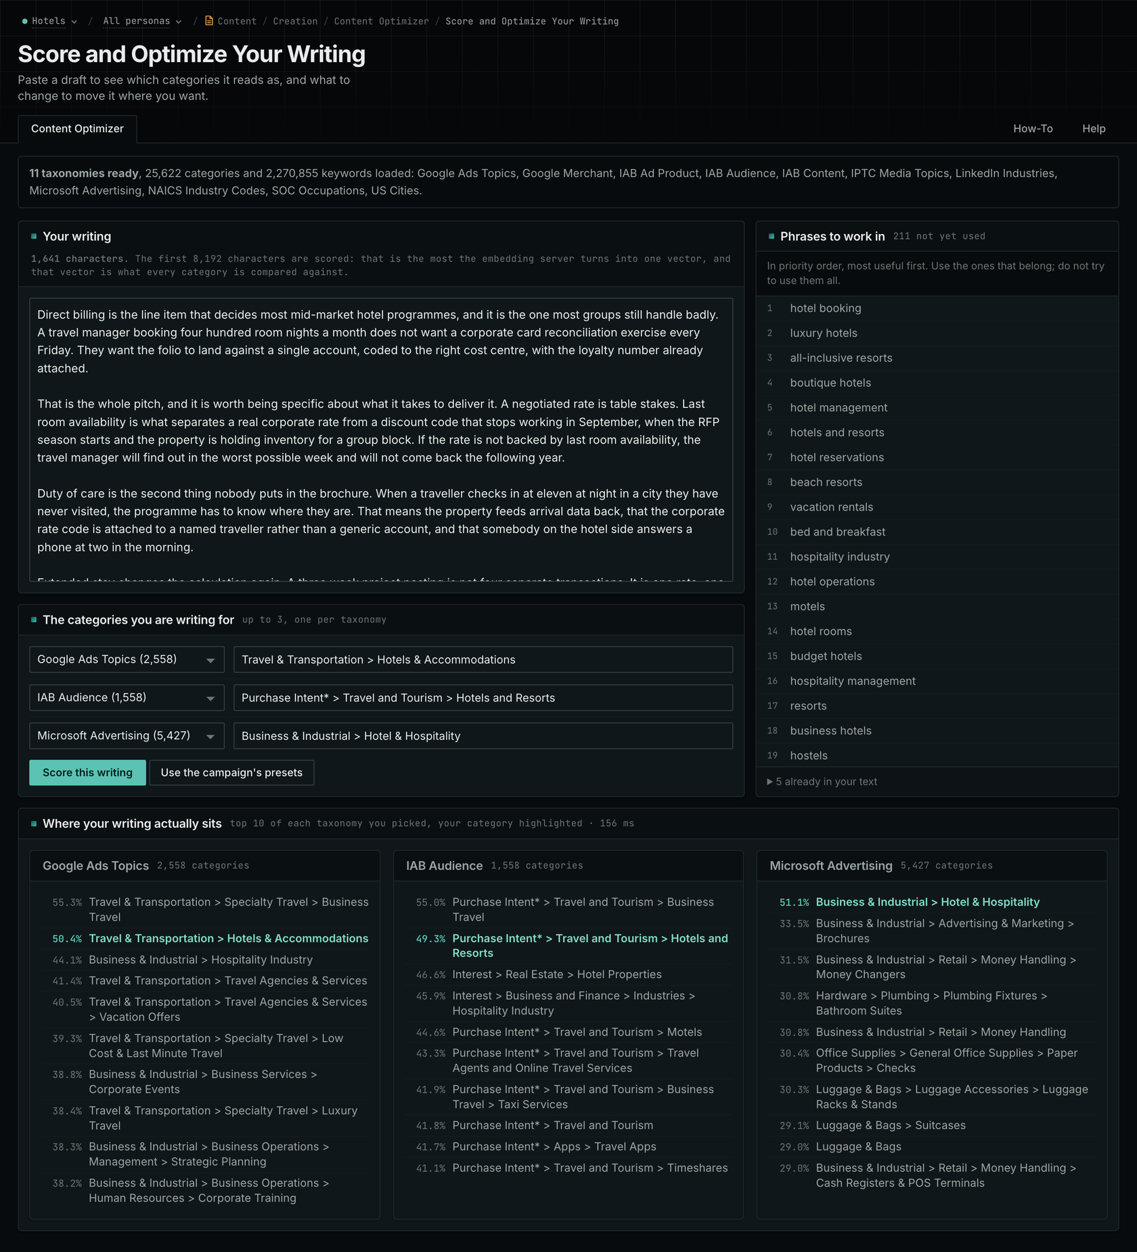Click the Score this writing button
Viewport: 1137px width, 1252px height.
coord(87,772)
